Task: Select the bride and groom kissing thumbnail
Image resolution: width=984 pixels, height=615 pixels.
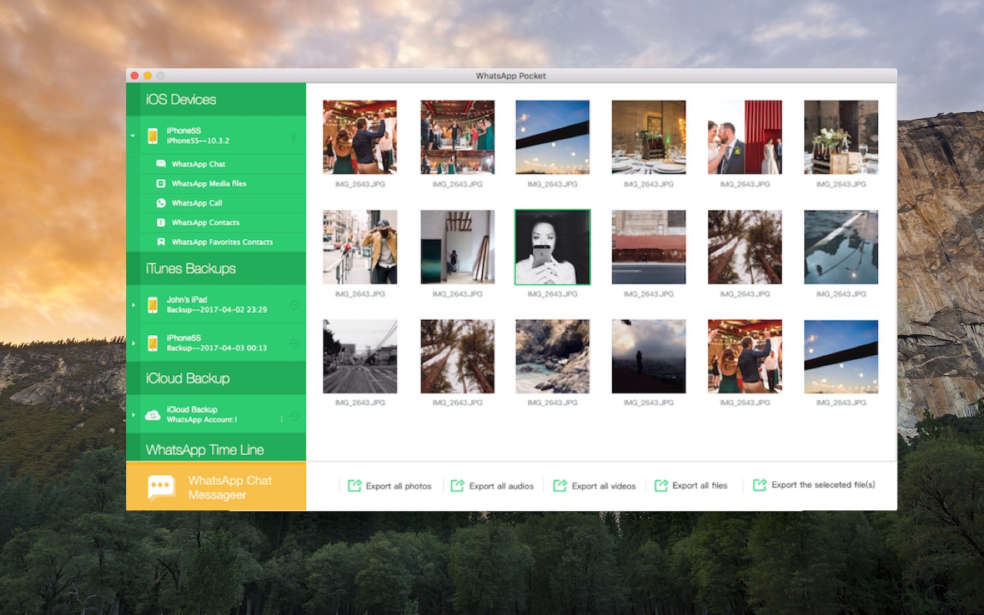Action: point(745,137)
